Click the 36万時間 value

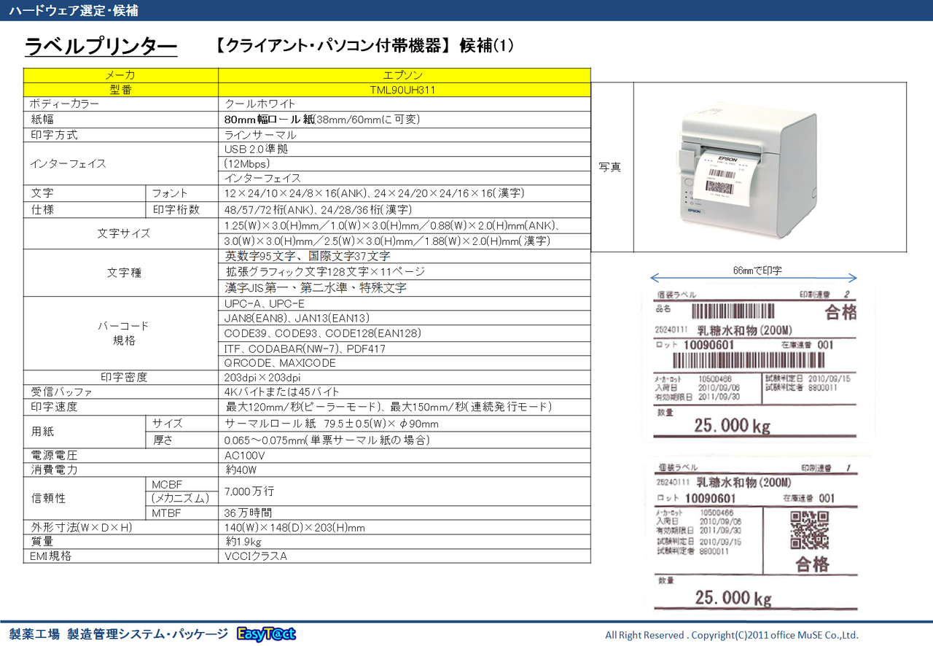click(x=247, y=513)
